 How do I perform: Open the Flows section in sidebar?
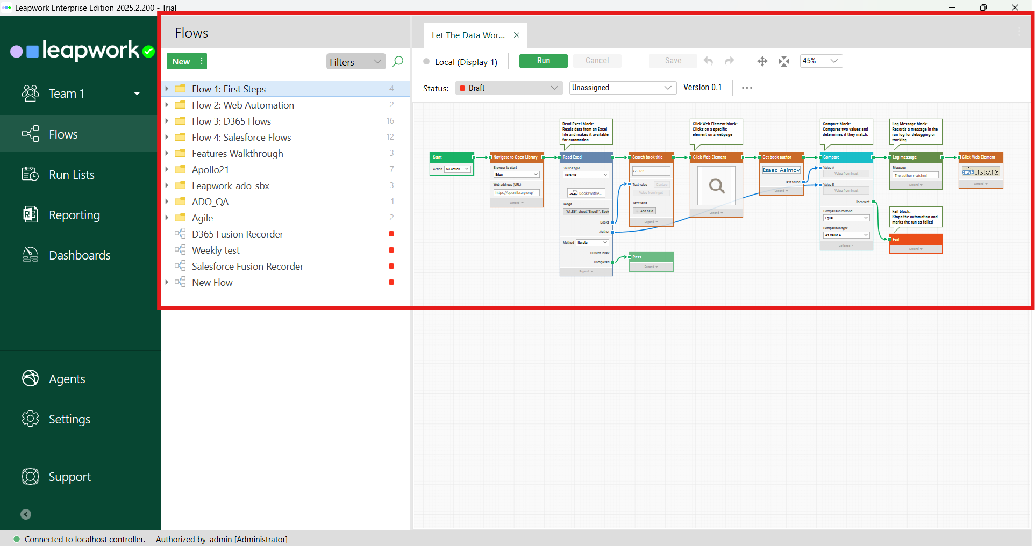(78, 134)
